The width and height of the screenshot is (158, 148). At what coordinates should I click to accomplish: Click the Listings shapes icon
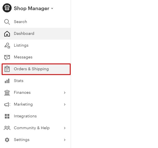[7, 45]
